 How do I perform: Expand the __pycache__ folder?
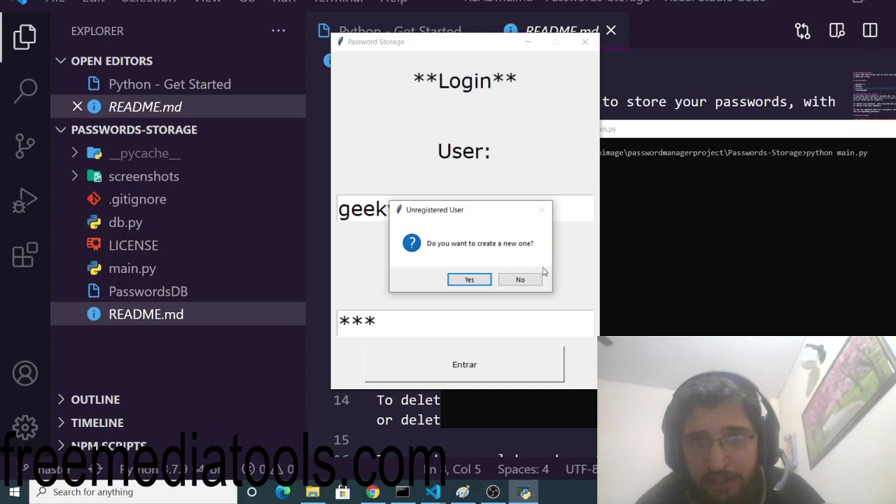click(75, 153)
